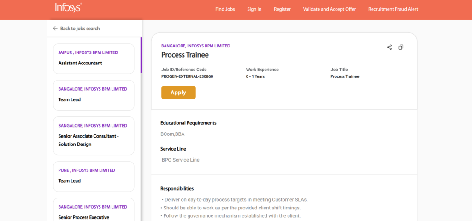Image resolution: width=472 pixels, height=221 pixels.
Task: Click the share icon on job card
Action: (x=389, y=47)
